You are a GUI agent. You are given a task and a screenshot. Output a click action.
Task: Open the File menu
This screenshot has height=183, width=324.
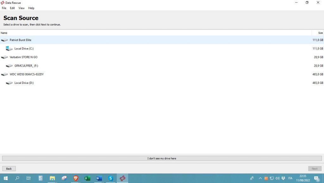4,8
